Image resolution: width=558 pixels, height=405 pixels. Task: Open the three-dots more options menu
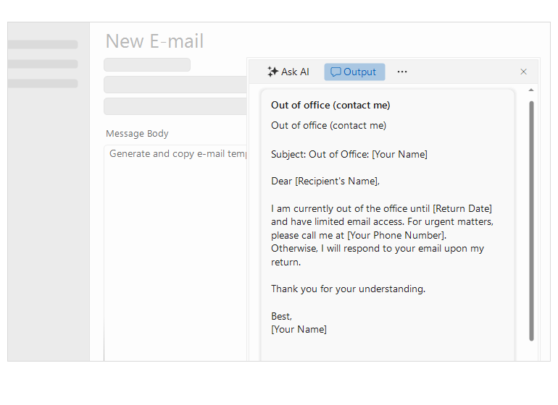coord(402,72)
